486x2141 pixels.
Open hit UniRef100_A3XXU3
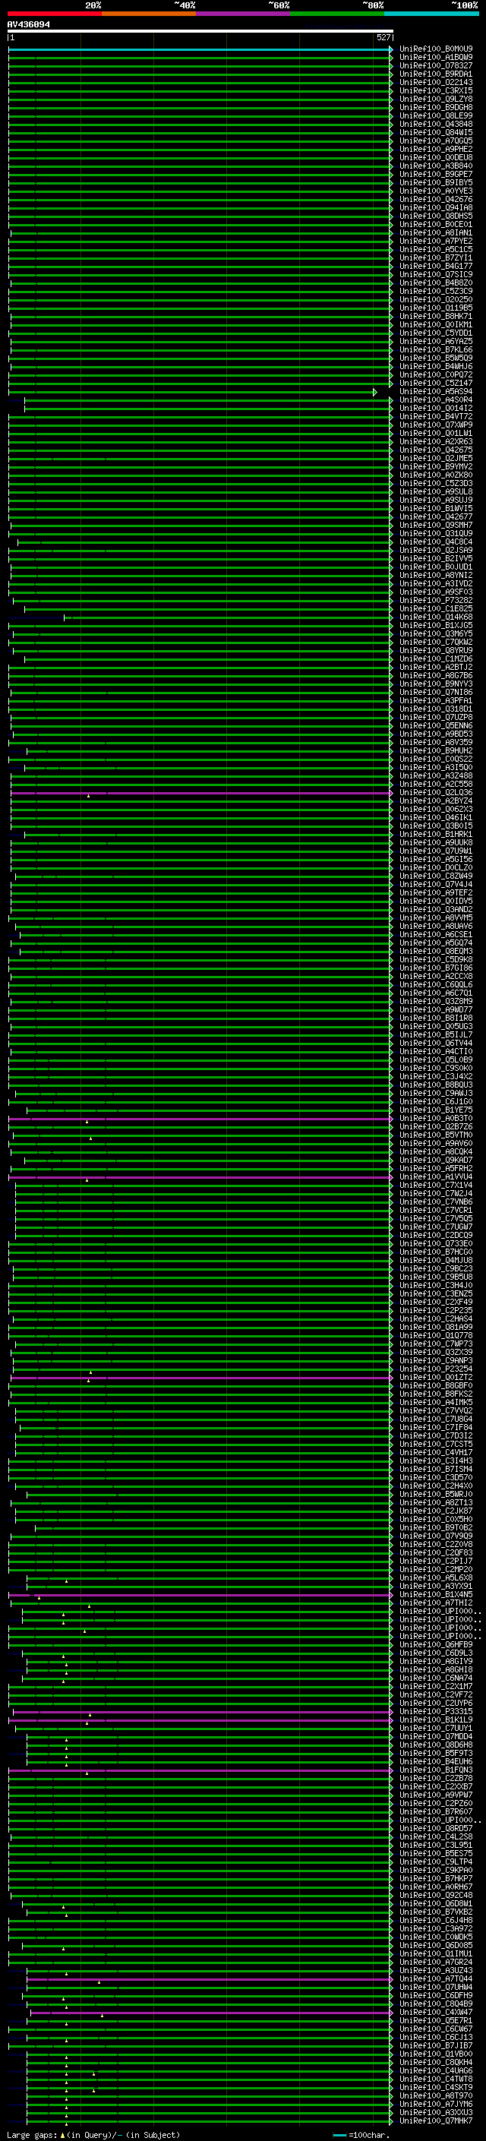tap(435, 2113)
